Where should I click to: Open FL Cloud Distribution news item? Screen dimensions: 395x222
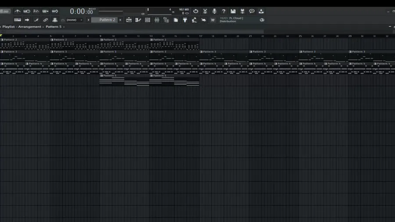[x=231, y=20]
